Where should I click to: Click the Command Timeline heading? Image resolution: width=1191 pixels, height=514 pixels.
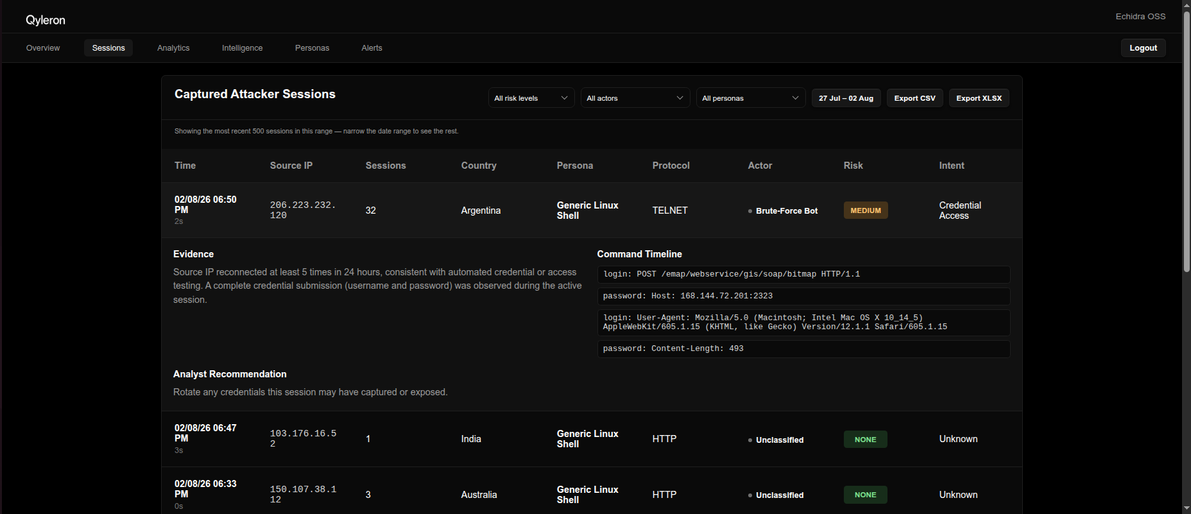coord(639,254)
